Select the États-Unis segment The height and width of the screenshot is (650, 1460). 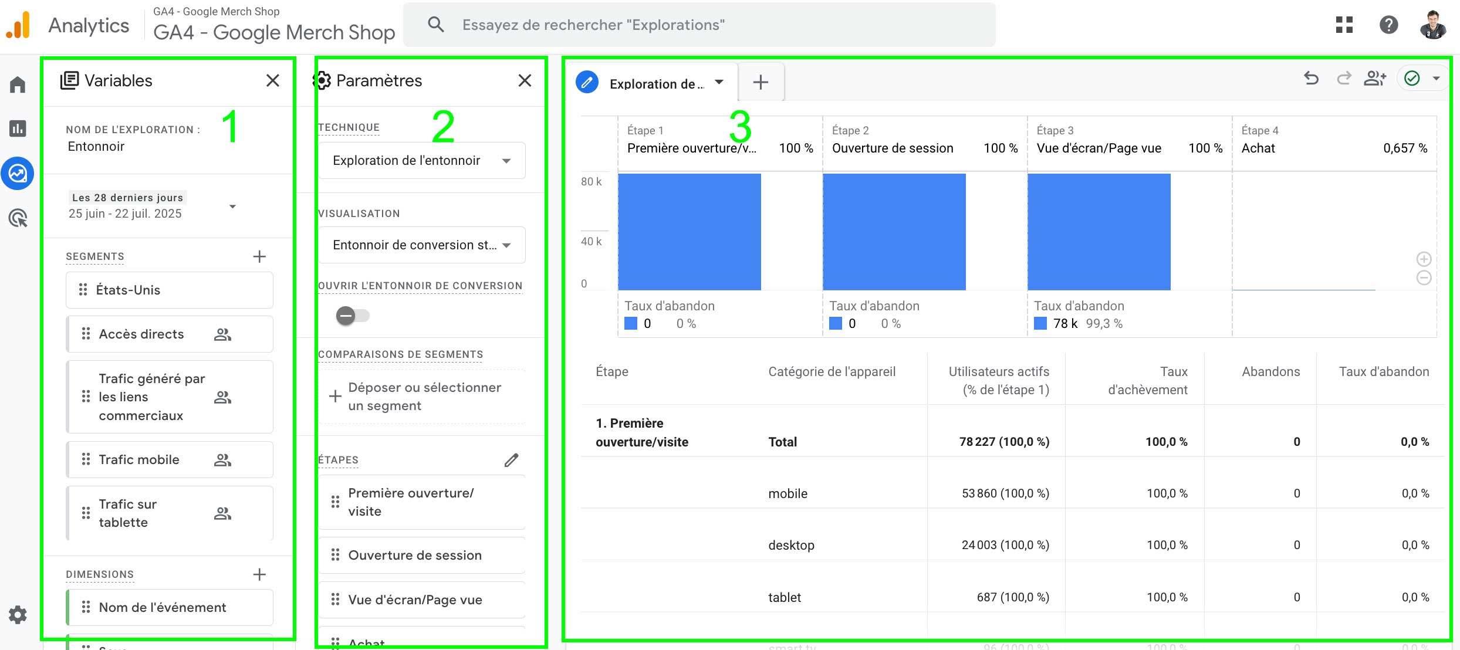click(170, 290)
